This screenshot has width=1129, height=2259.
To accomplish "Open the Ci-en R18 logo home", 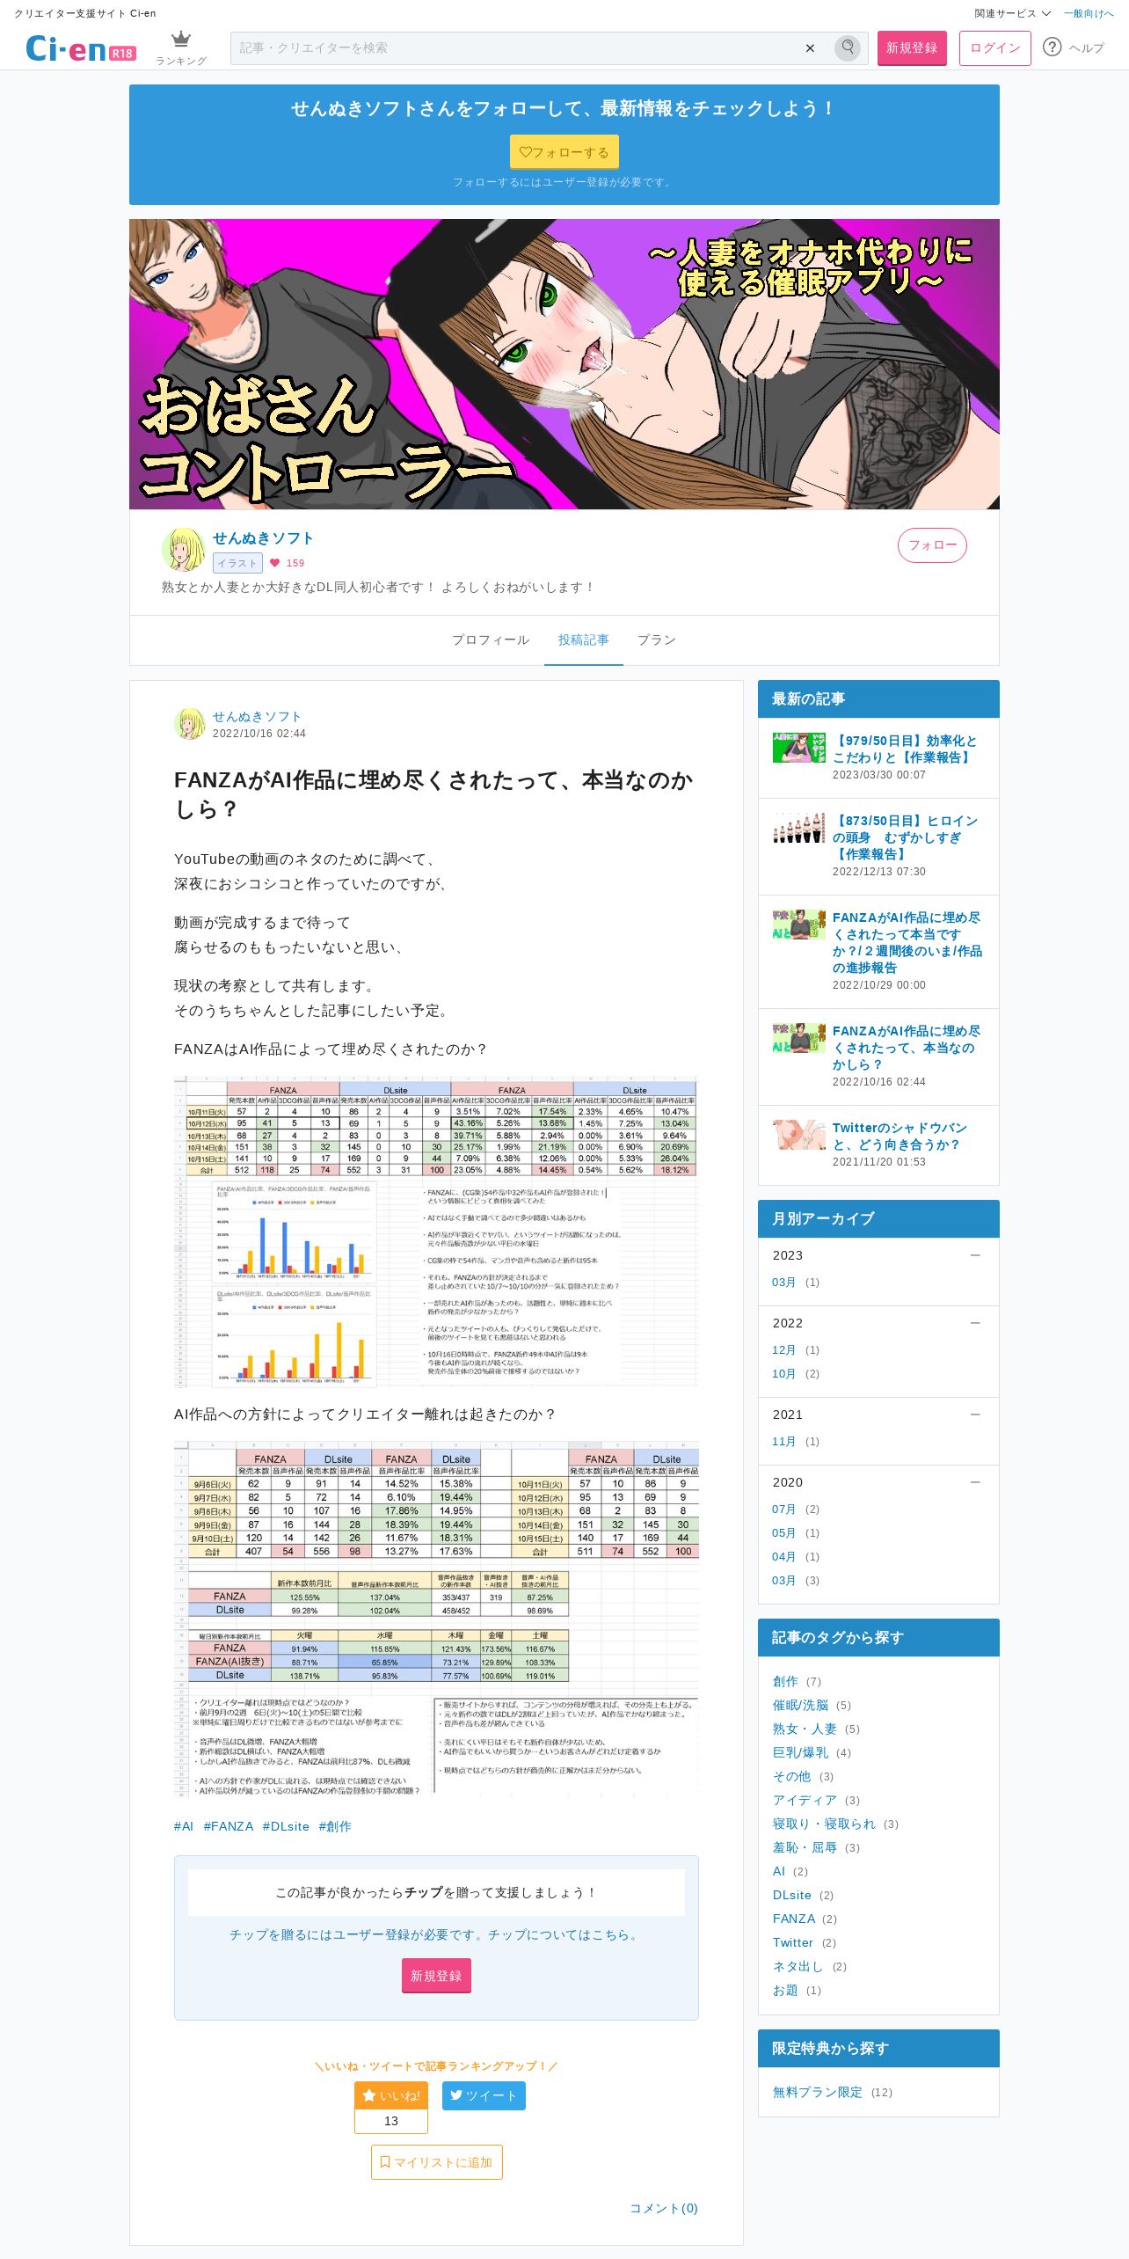I will pos(80,49).
